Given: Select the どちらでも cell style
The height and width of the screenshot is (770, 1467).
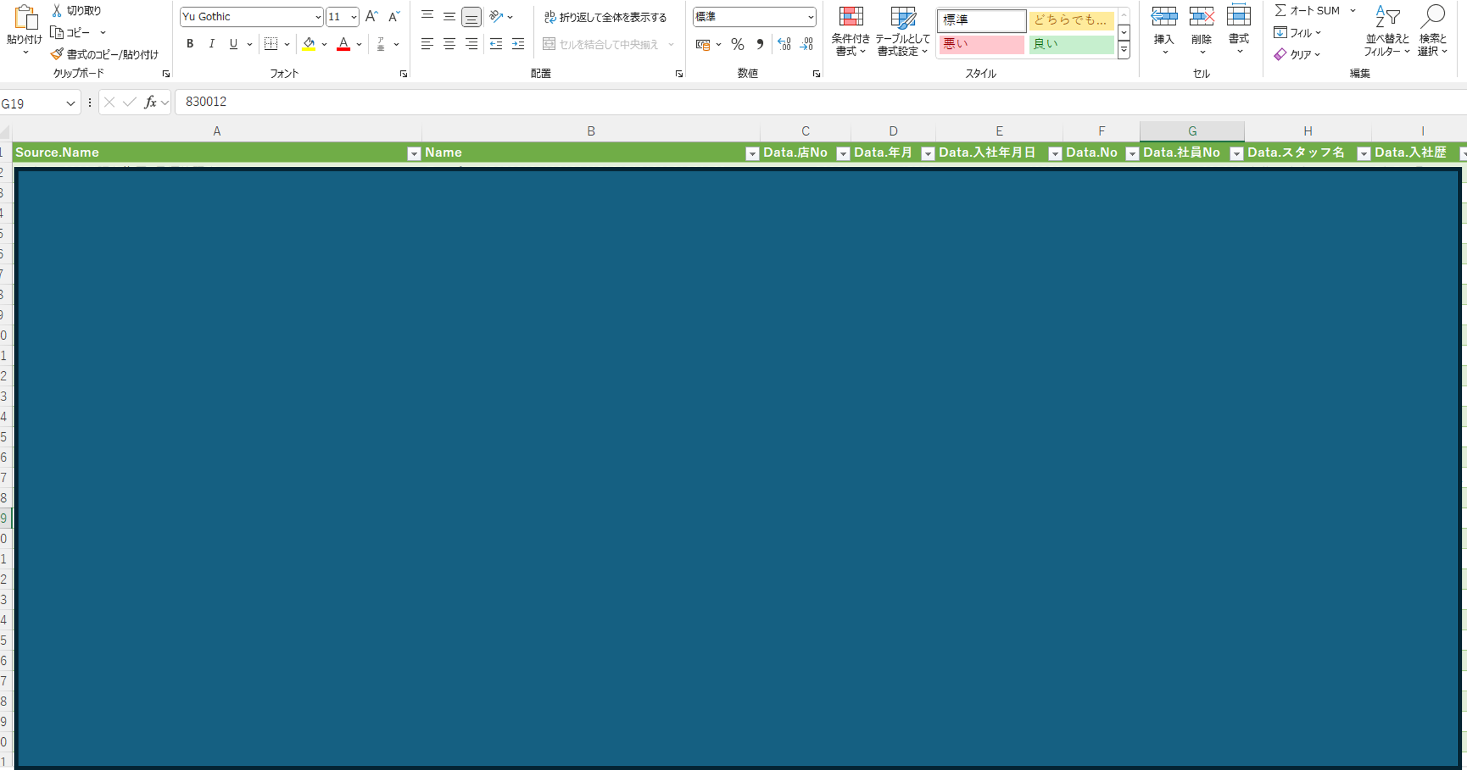Looking at the screenshot, I should point(1071,20).
